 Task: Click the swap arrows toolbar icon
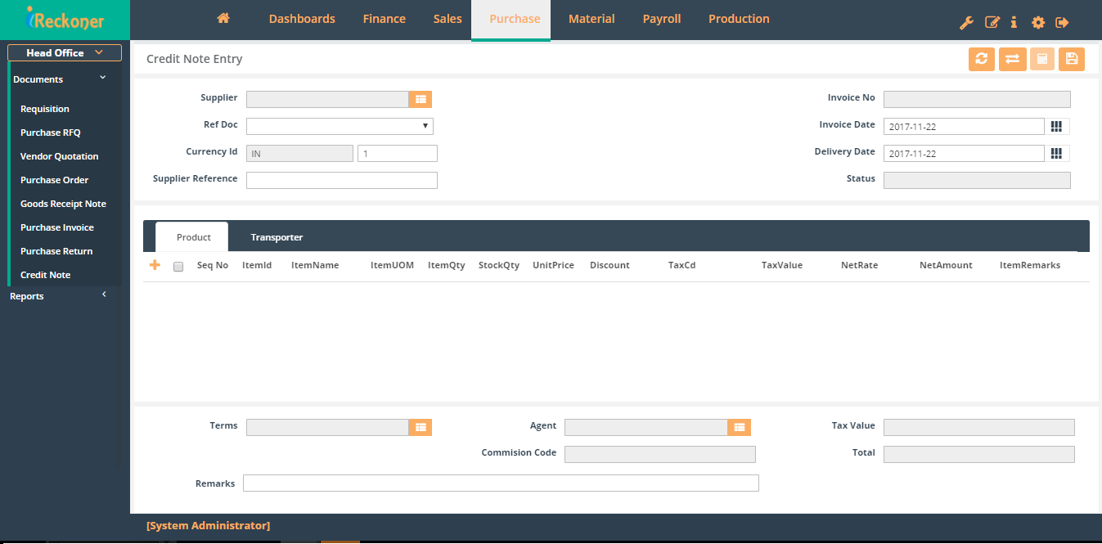point(1012,59)
